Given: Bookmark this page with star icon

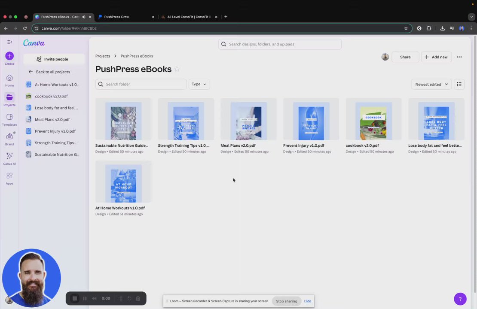Looking at the screenshot, I should coord(406,28).
